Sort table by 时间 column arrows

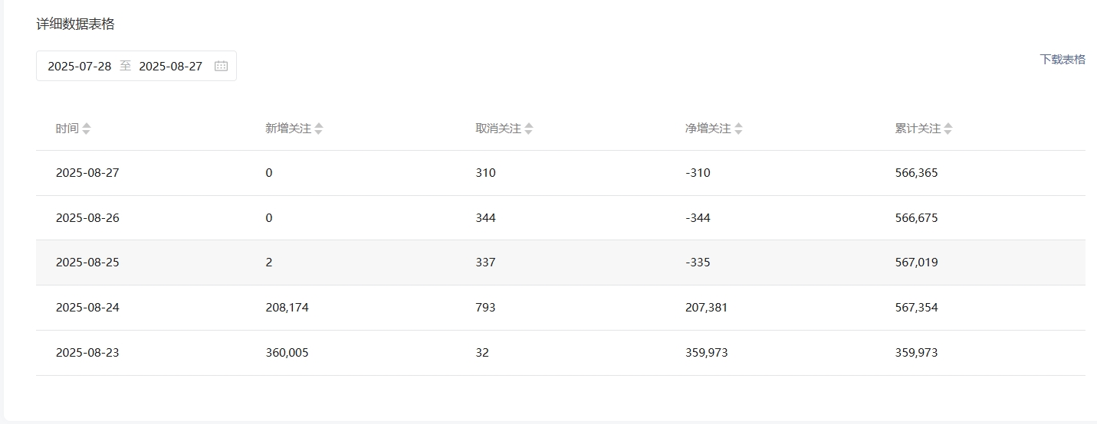[87, 129]
